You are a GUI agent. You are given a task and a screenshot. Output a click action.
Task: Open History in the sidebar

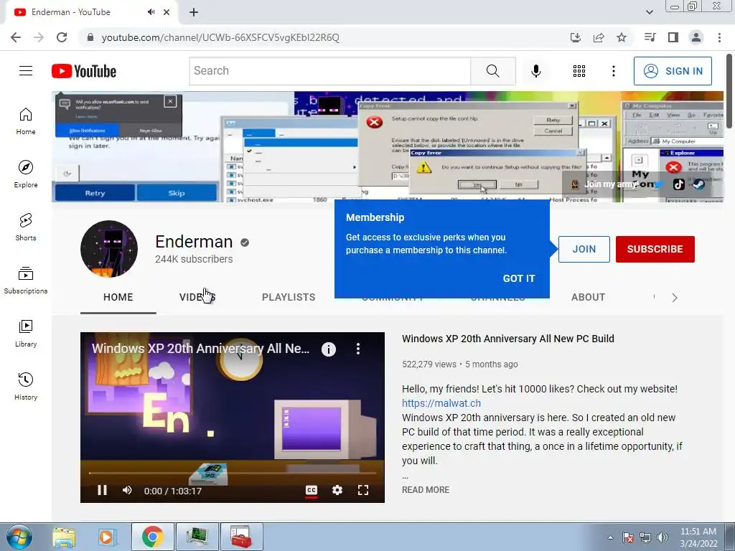[x=26, y=387]
